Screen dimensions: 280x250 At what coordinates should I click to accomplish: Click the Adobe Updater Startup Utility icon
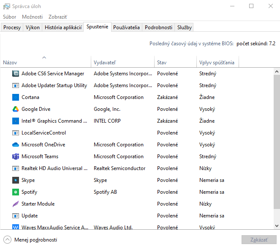16,85
